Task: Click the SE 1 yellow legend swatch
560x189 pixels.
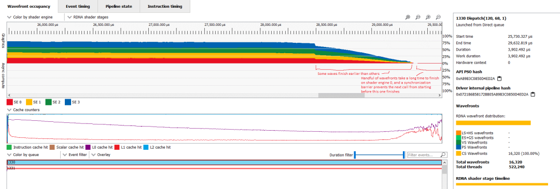Action: (x=29, y=102)
